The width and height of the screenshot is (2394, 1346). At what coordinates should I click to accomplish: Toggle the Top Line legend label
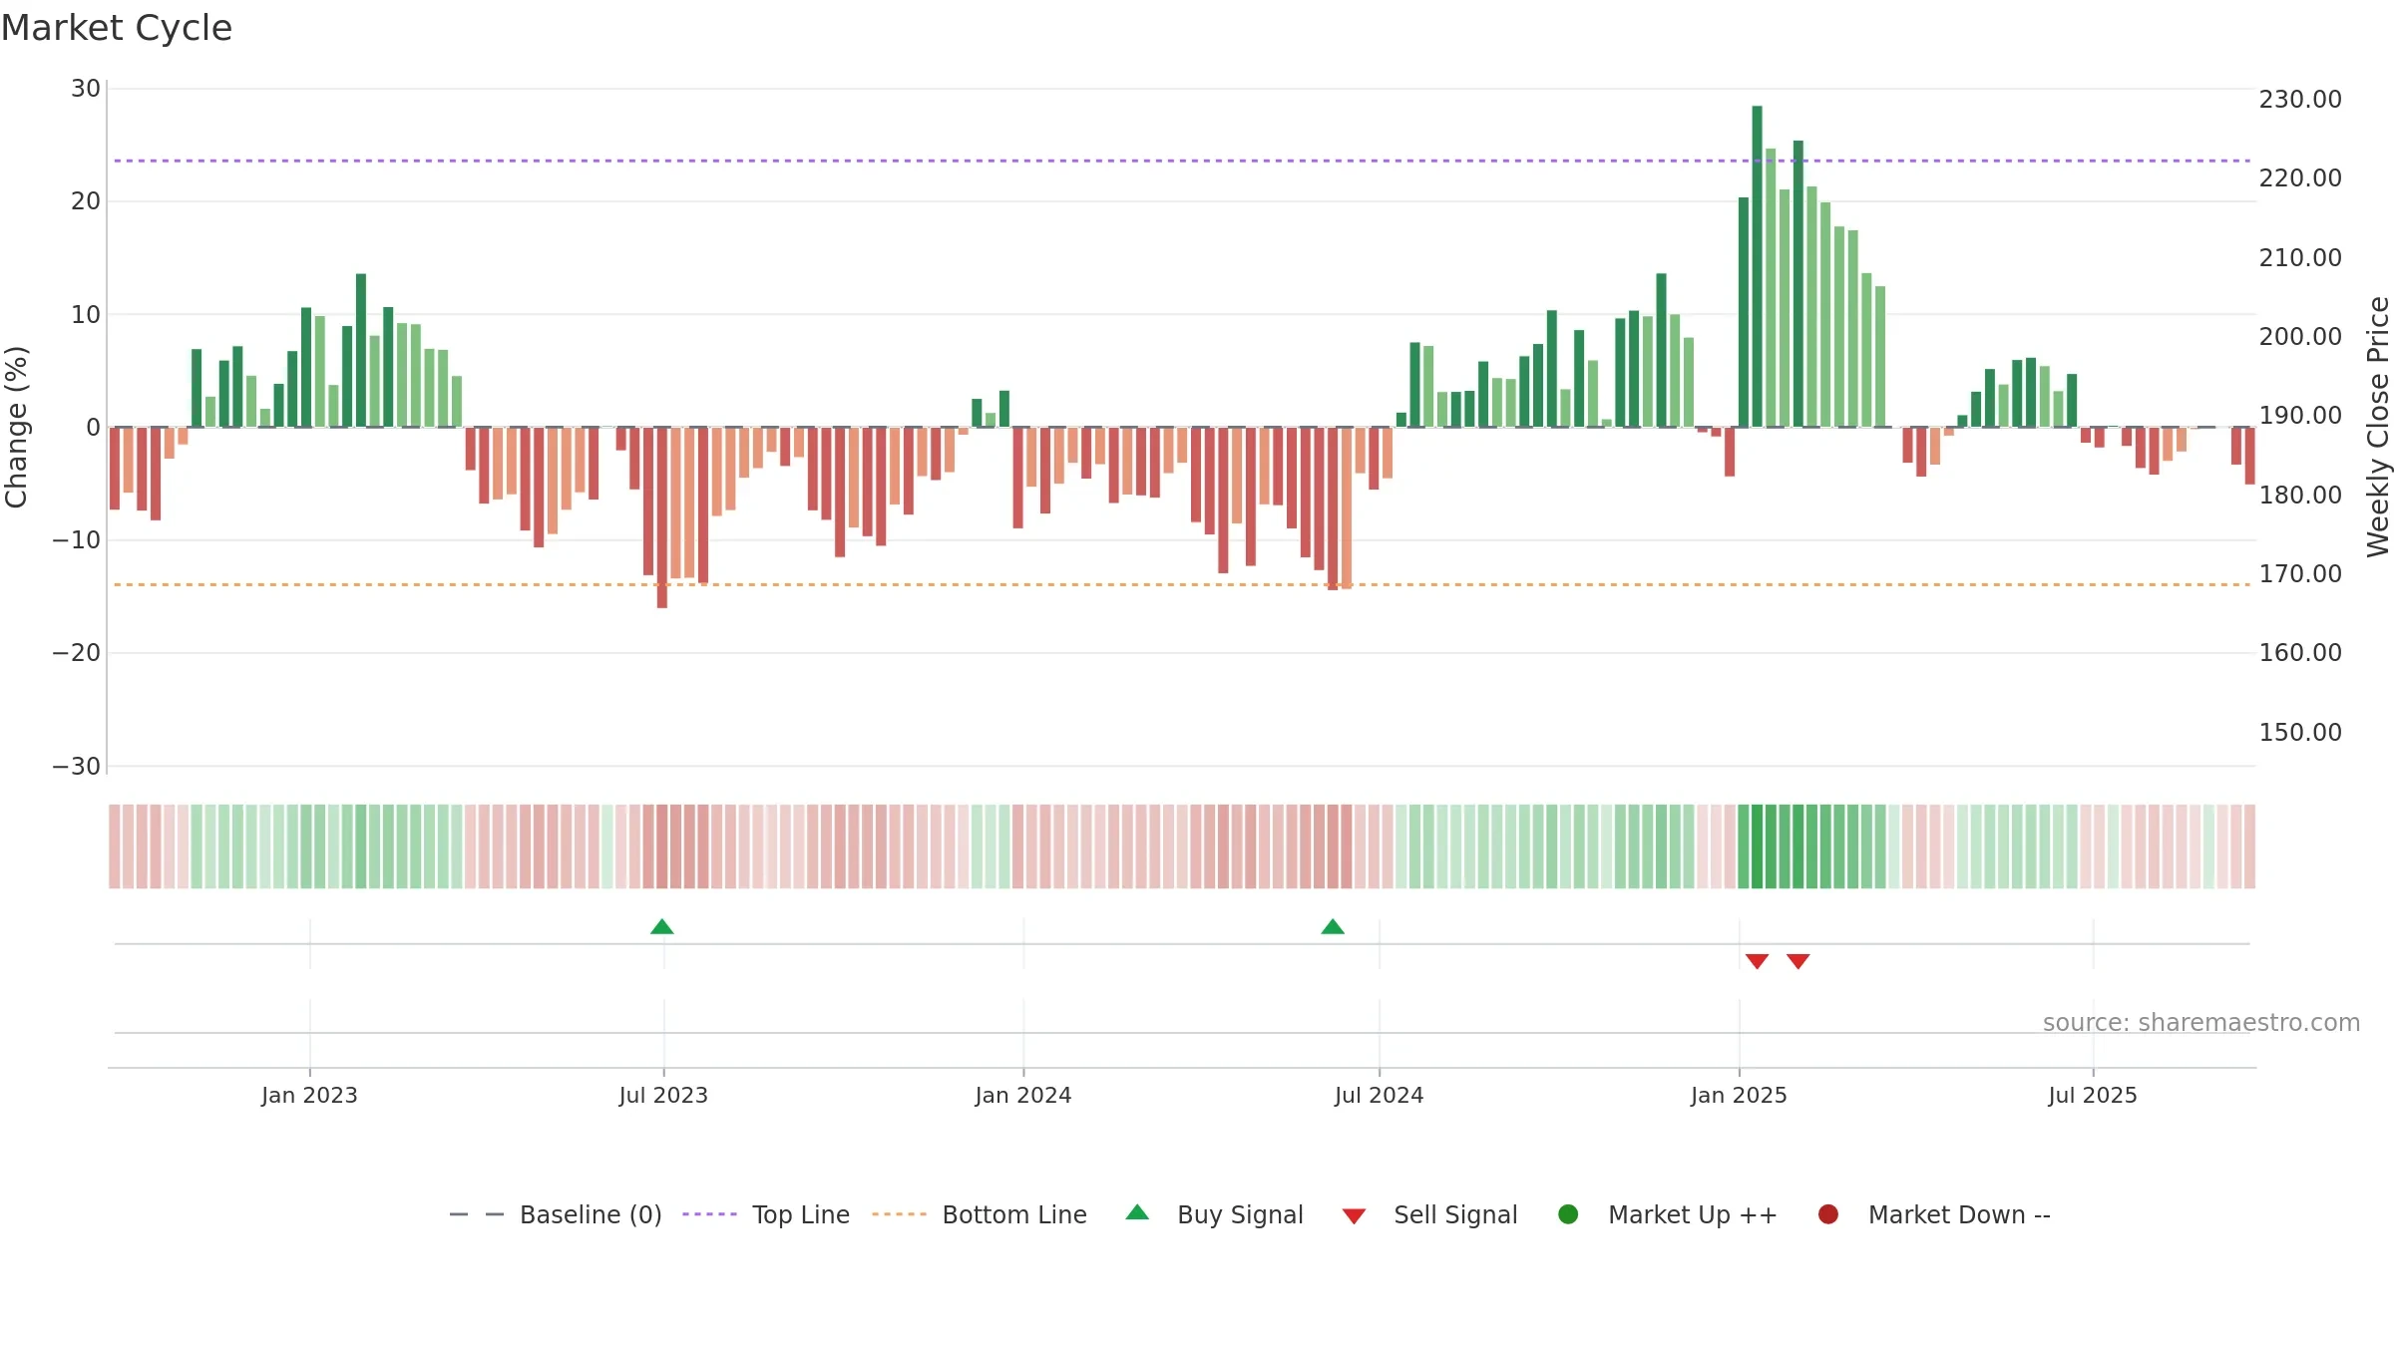[801, 1214]
